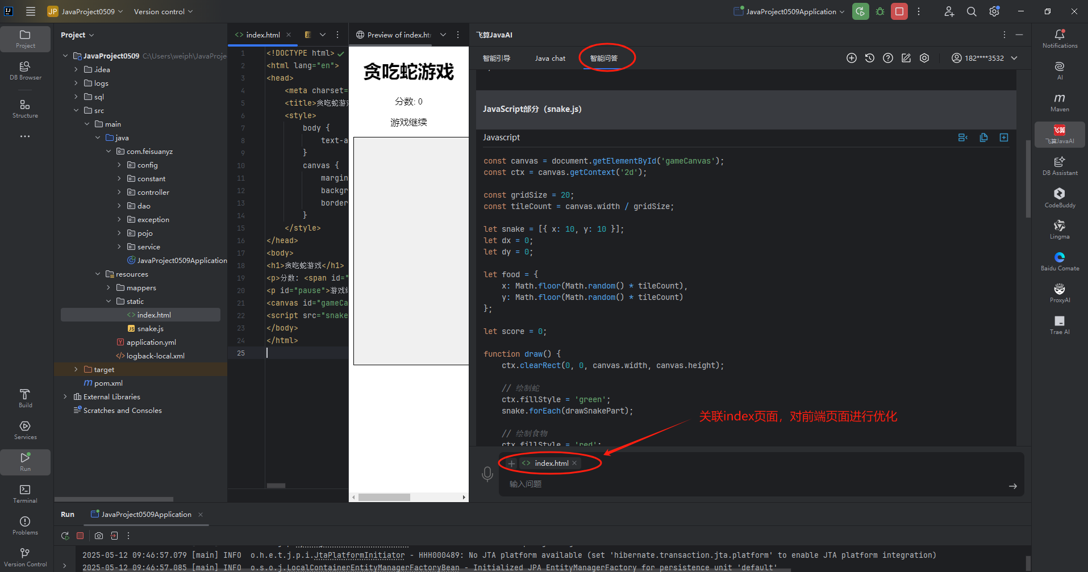Collapse the resources folder
Viewport: 1088px width, 572px height.
98,274
